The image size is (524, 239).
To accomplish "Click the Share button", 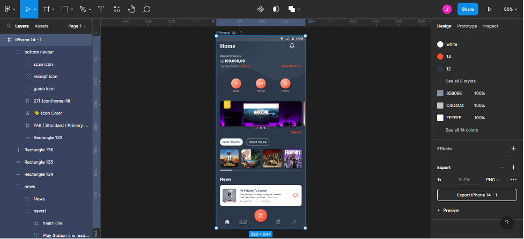I will (468, 9).
